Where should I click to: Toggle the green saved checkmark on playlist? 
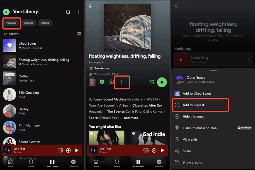coord(102,82)
